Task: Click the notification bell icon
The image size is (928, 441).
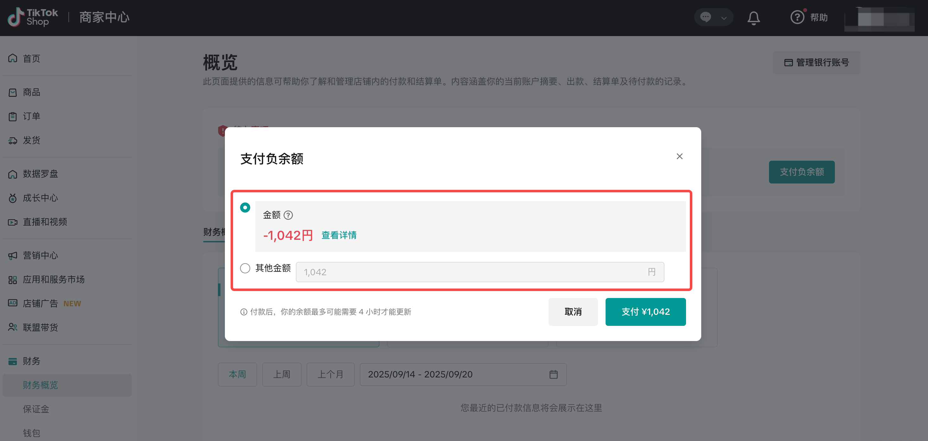Action: (x=753, y=18)
